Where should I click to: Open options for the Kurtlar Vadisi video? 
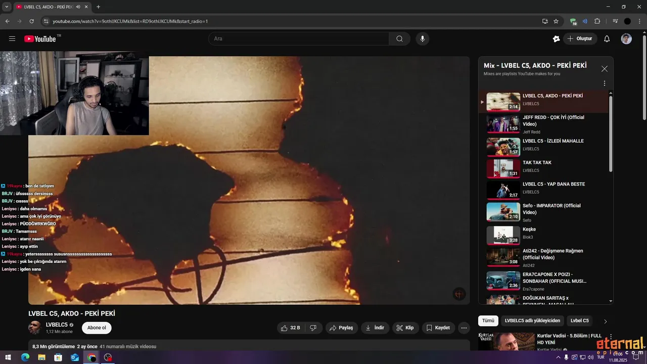611,337
